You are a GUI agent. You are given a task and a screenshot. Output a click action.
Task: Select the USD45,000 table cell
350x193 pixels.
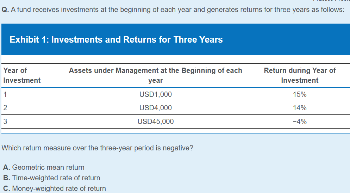click(155, 122)
